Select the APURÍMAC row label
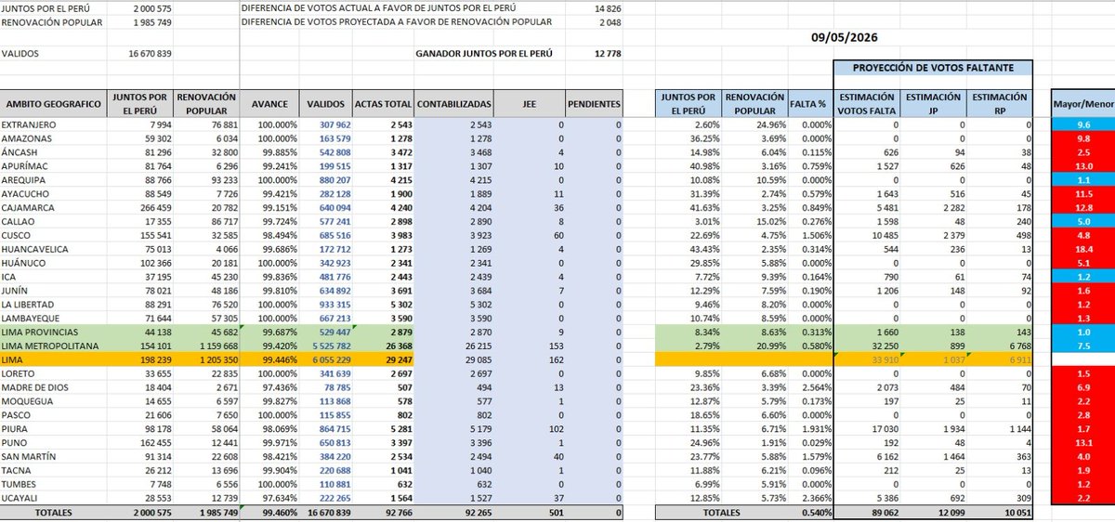Image resolution: width=1115 pixels, height=522 pixels. [25, 165]
